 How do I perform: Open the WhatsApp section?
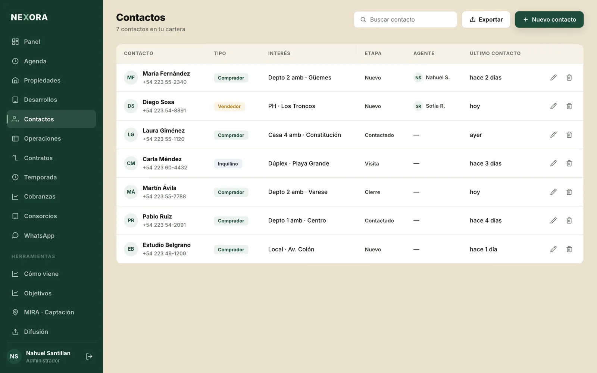click(x=51, y=236)
